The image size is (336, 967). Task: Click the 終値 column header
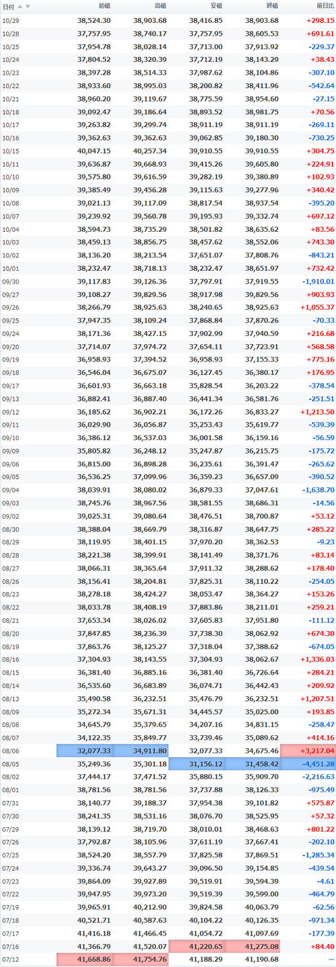click(271, 6)
